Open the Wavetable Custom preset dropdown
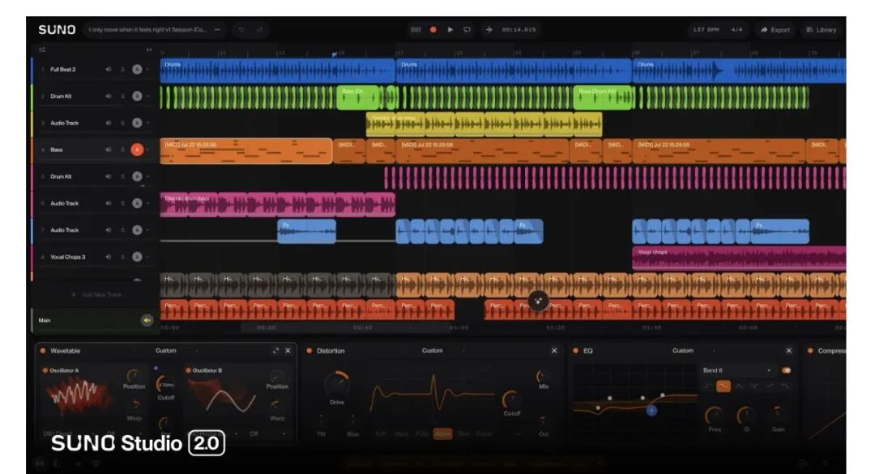 pos(176,350)
